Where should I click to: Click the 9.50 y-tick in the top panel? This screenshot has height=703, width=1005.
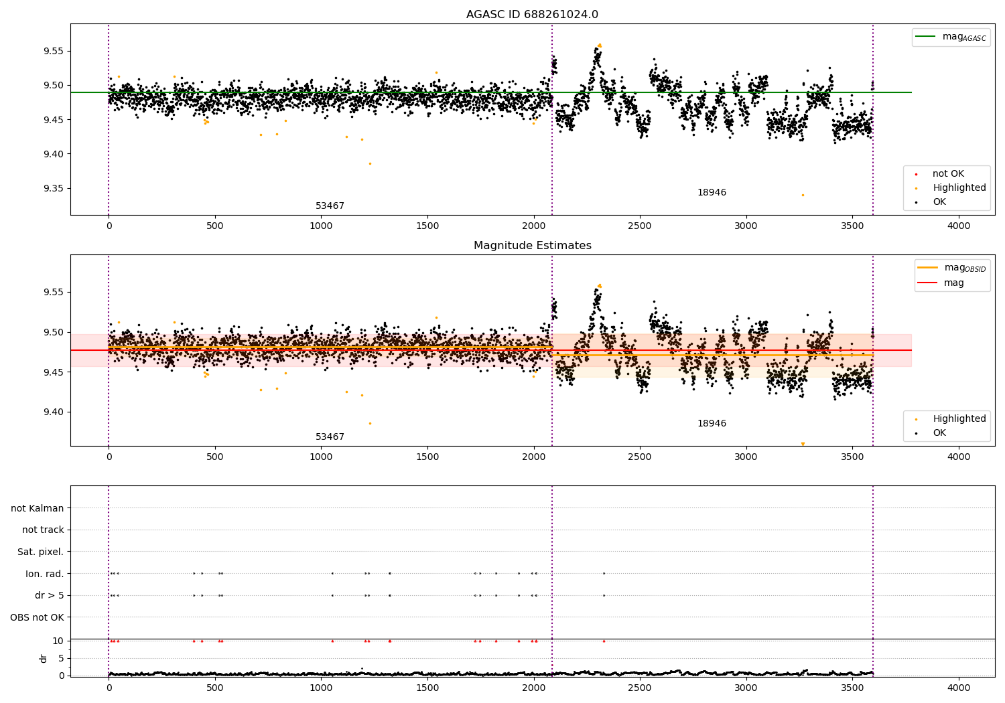[x=52, y=86]
